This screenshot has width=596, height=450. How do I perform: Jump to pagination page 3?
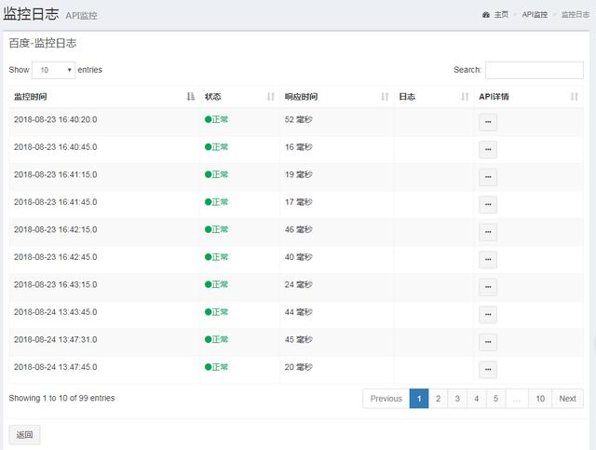457,399
